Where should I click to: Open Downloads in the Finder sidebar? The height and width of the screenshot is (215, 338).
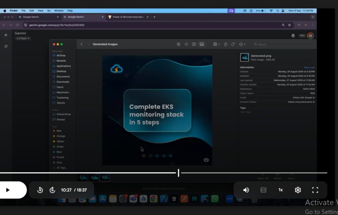[63, 82]
